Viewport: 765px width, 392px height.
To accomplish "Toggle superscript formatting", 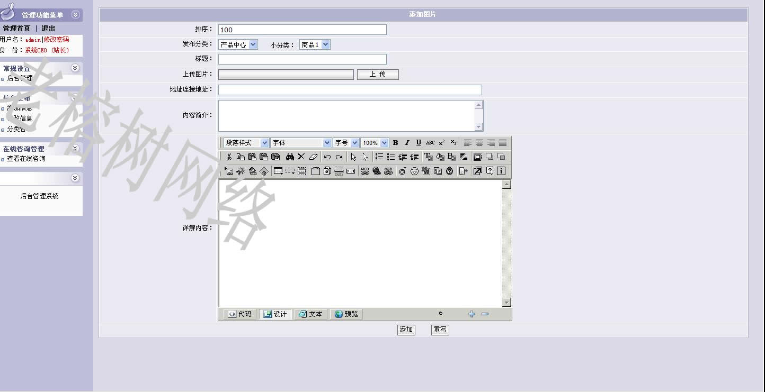I will coord(442,143).
